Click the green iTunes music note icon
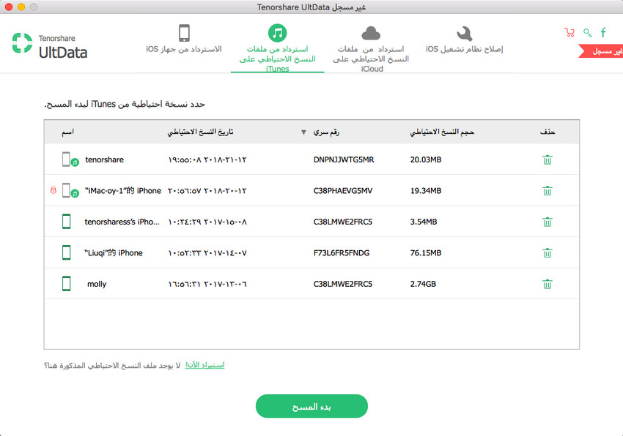Viewport: 623px width, 436px height. coord(277,33)
